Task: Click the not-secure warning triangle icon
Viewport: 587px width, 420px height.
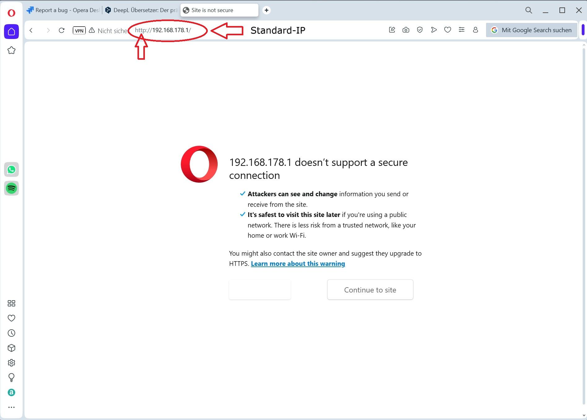Action: click(x=92, y=30)
